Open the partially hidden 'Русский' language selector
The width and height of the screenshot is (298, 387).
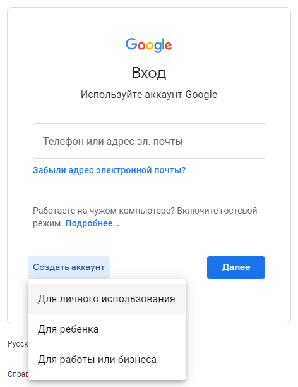coord(18,344)
